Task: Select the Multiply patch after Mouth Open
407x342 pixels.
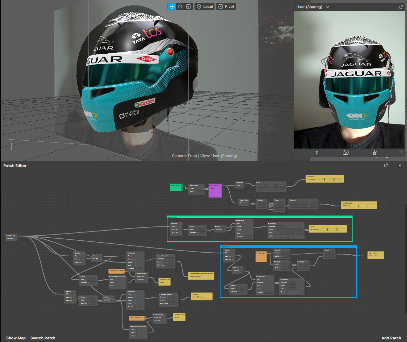Action: pyautogui.click(x=261, y=203)
